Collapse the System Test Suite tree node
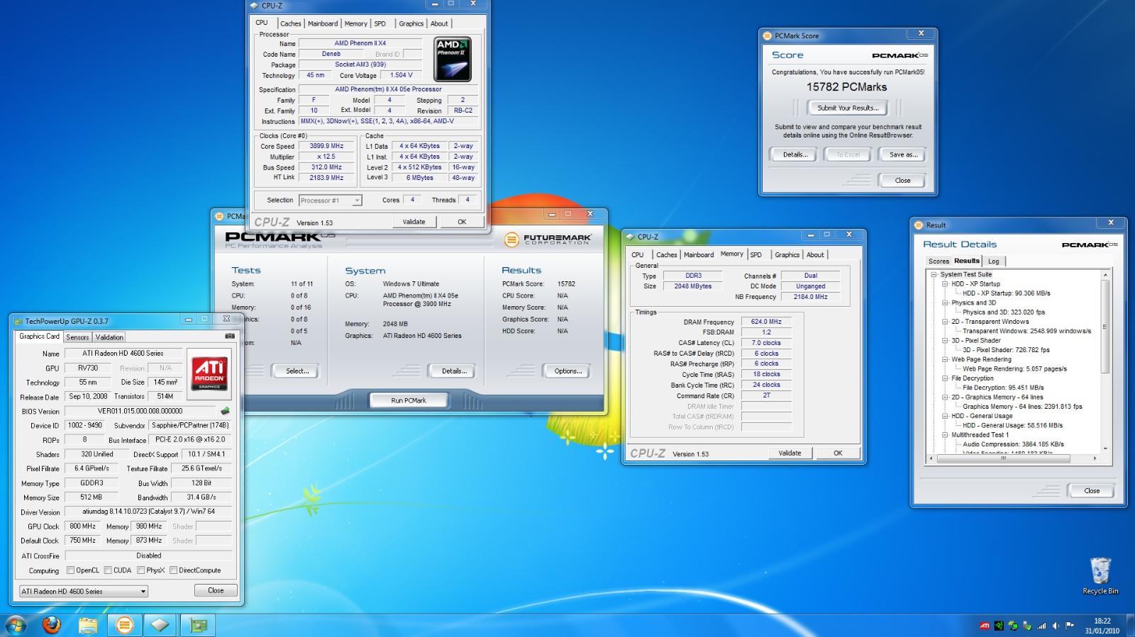The width and height of the screenshot is (1135, 637). tap(934, 274)
